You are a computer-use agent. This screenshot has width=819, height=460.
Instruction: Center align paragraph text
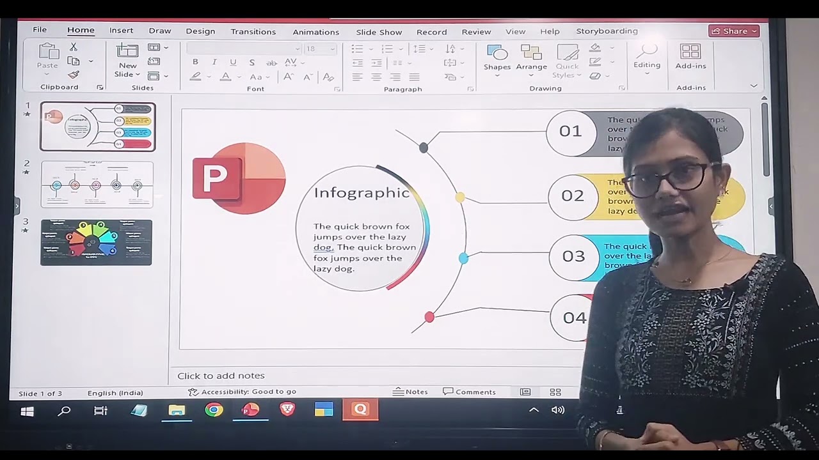pos(377,77)
